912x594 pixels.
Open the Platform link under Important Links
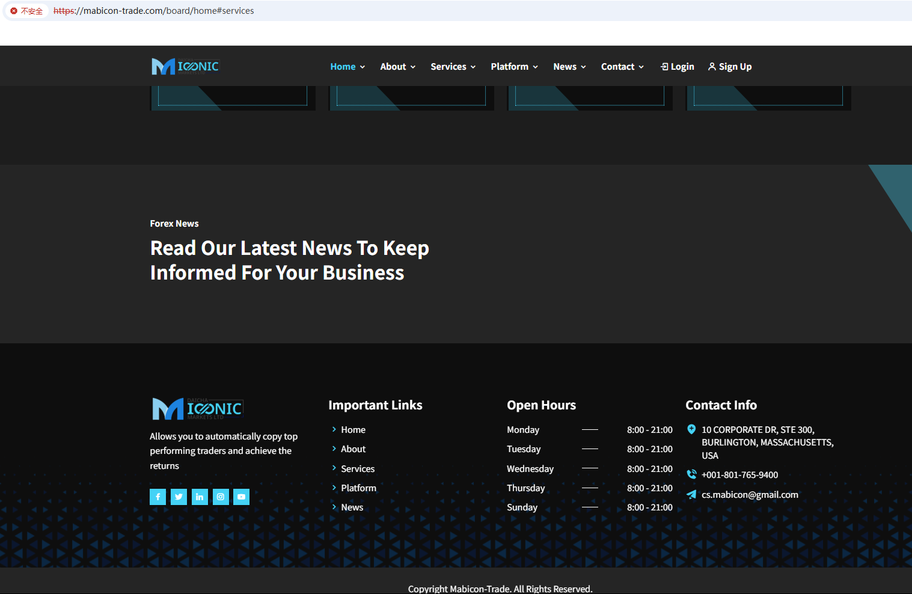[359, 488]
